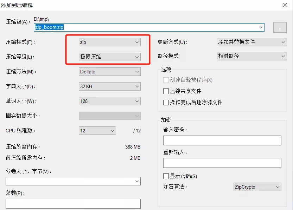This screenshot has height=210, width=293.
Task: Click the "/ 12" thread count text
Action: (x=137, y=131)
